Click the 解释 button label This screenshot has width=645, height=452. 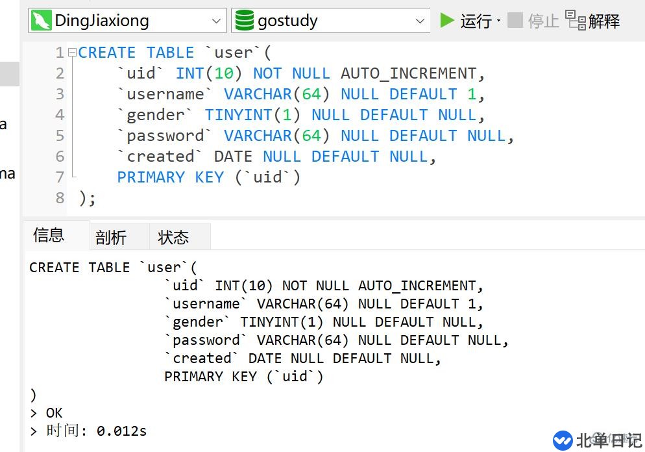[604, 21]
